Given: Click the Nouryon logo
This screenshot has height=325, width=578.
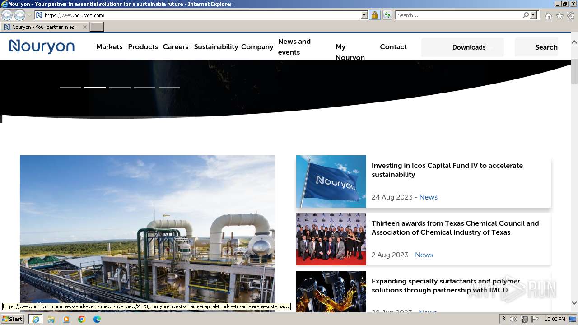Looking at the screenshot, I should click(42, 46).
